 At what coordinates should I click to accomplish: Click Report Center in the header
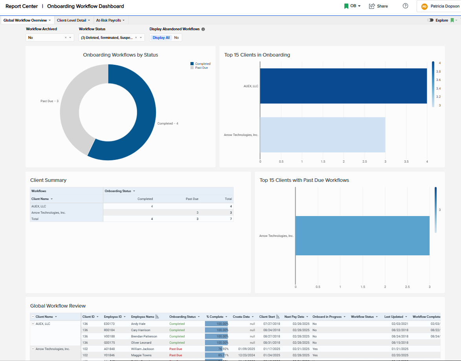pos(22,6)
